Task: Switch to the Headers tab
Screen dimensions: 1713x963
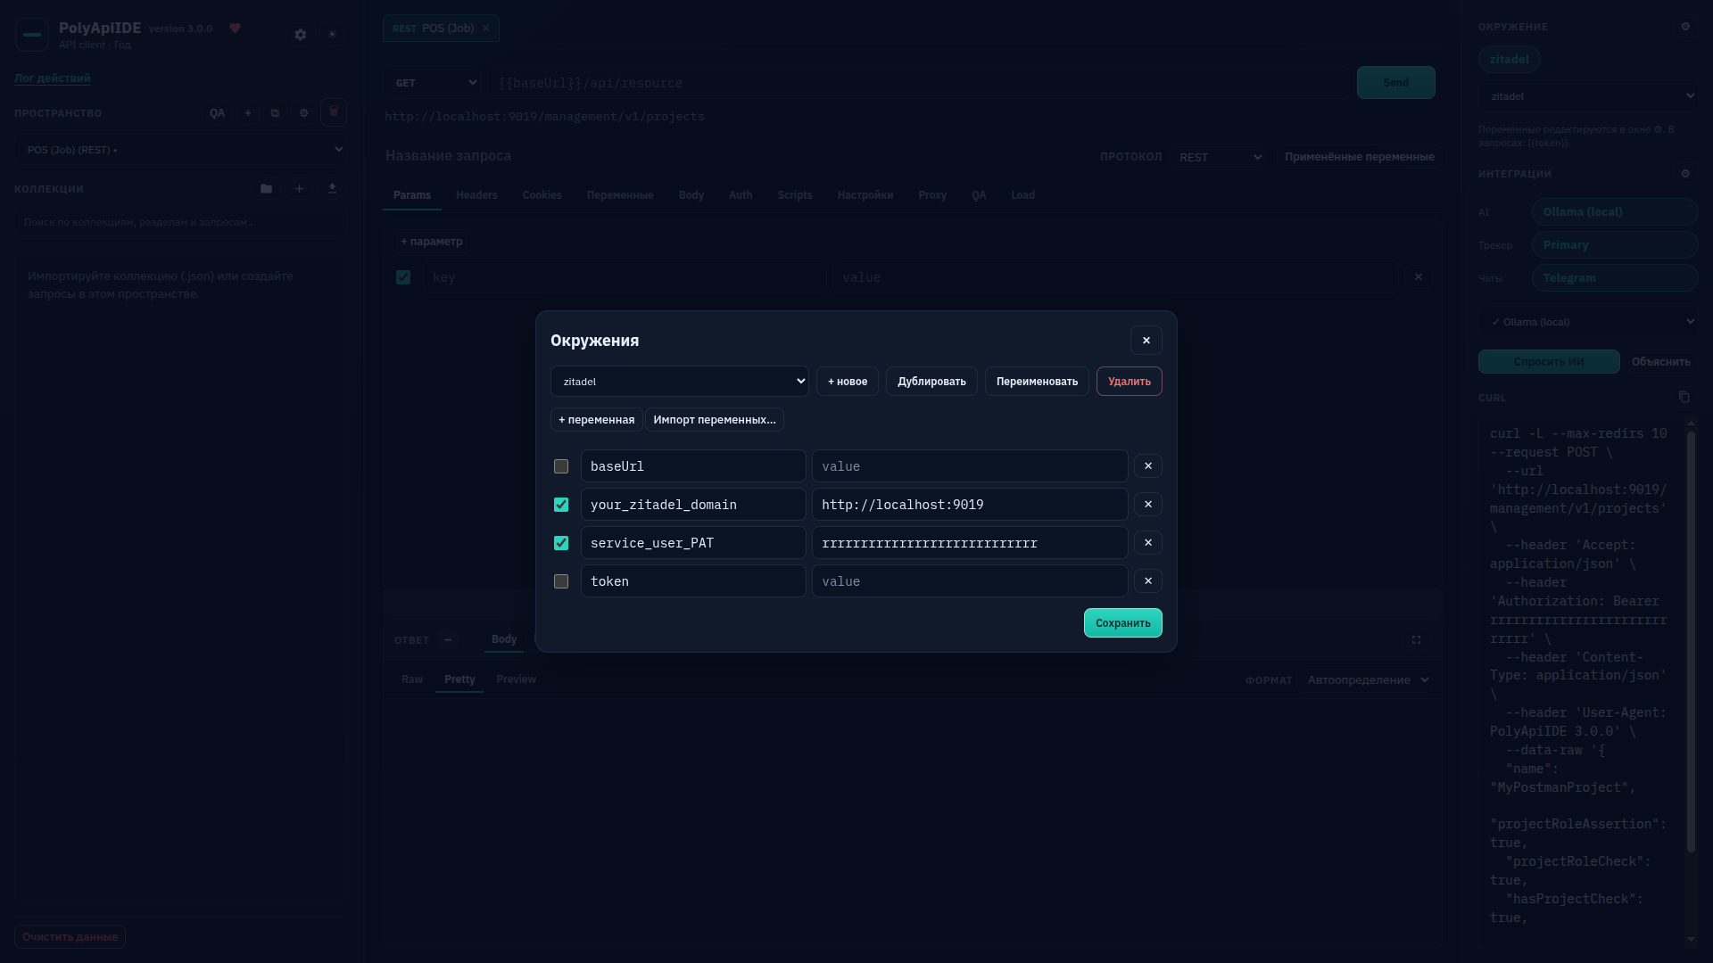Action: pos(476,195)
